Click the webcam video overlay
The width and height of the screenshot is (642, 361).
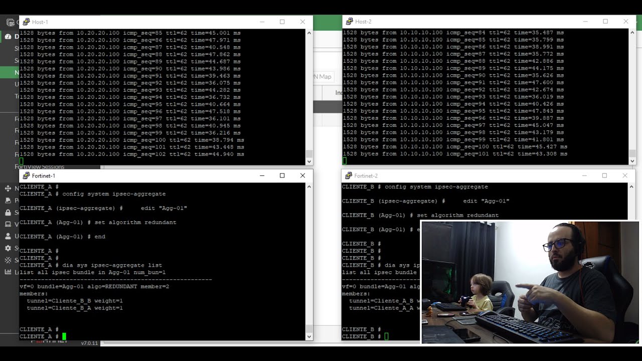[x=530, y=282]
